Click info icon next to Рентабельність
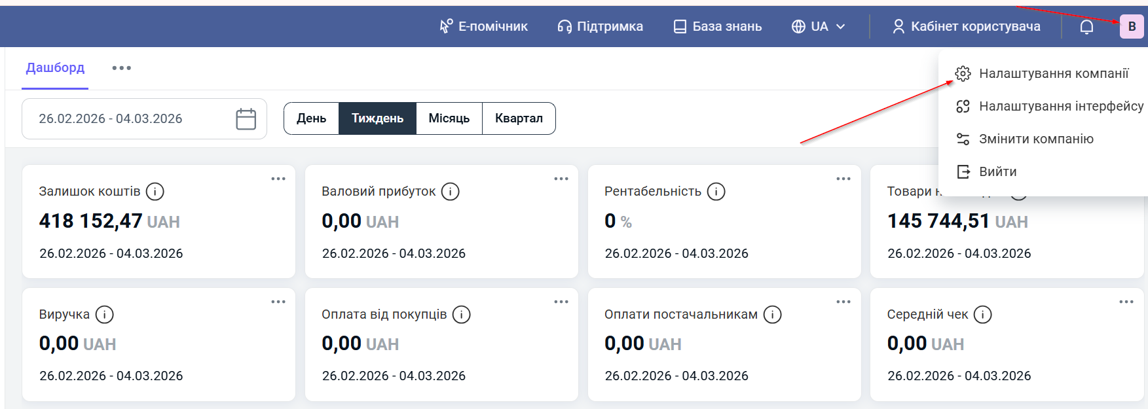Image resolution: width=1148 pixels, height=409 pixels. [716, 192]
